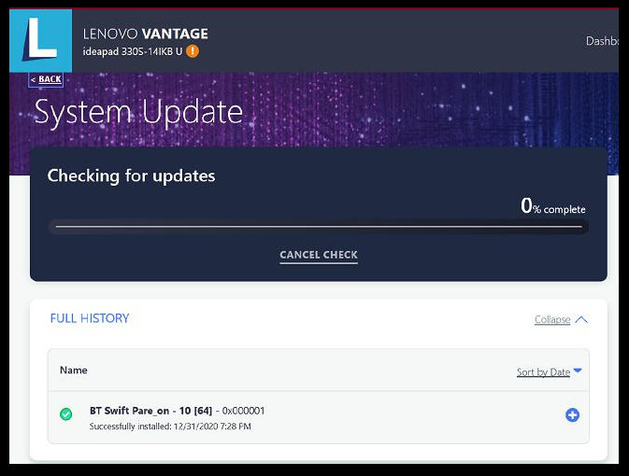Click the orange device warning icon
This screenshot has height=476, width=629.
click(x=193, y=51)
